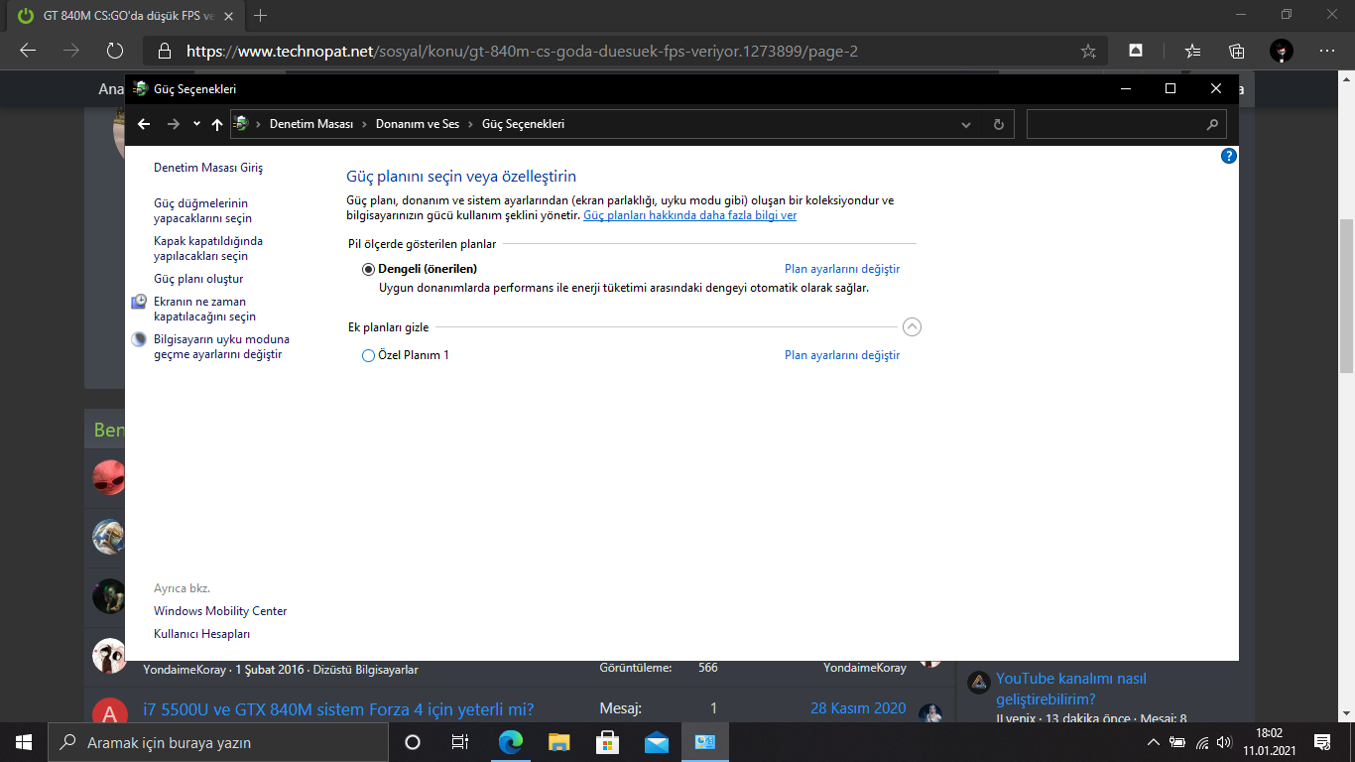1355x762 pixels.
Task: Open Microsoft Store from taskbar
Action: coord(608,742)
